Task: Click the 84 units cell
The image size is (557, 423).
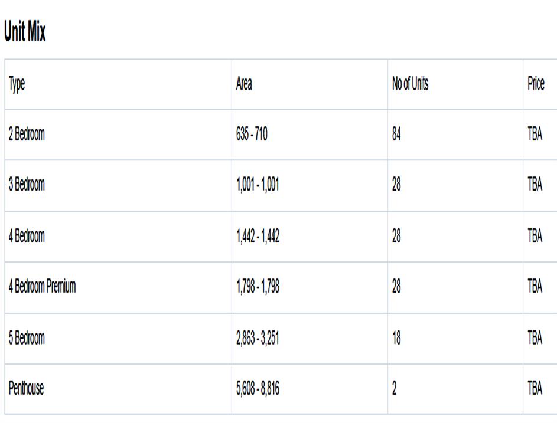Action: 396,135
